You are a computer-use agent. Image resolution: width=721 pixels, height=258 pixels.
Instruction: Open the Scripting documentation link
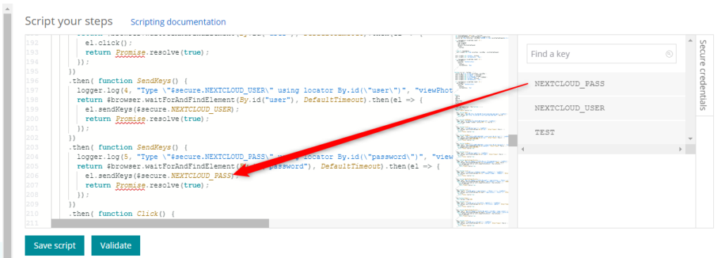point(178,22)
